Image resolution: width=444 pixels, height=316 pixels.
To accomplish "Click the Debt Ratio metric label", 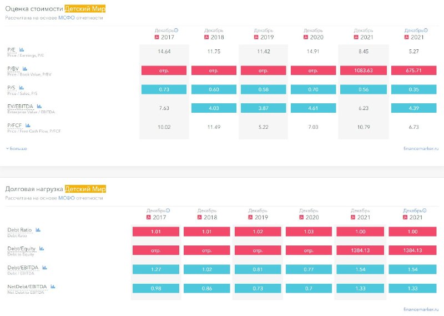I will [19, 230].
